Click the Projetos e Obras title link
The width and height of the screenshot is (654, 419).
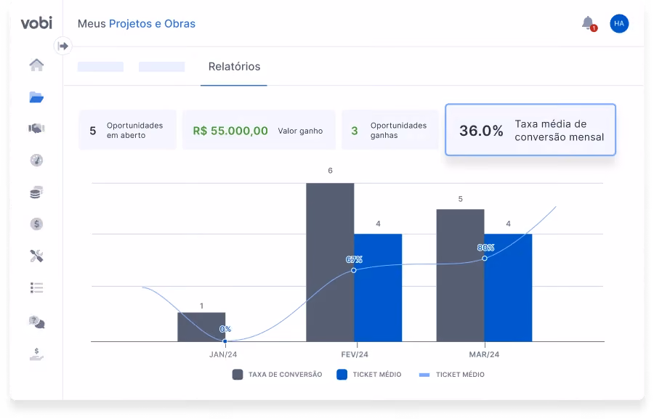pyautogui.click(x=153, y=24)
